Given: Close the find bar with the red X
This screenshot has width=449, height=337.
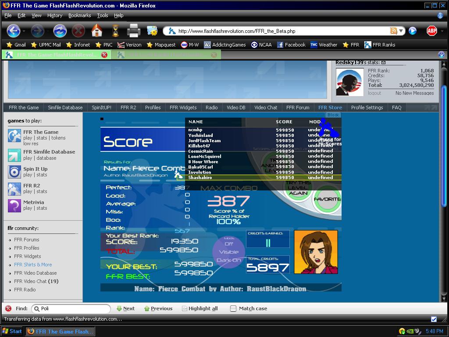Looking at the screenshot, I should [x=8, y=308].
